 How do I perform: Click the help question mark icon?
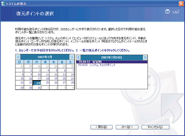click(168, 12)
